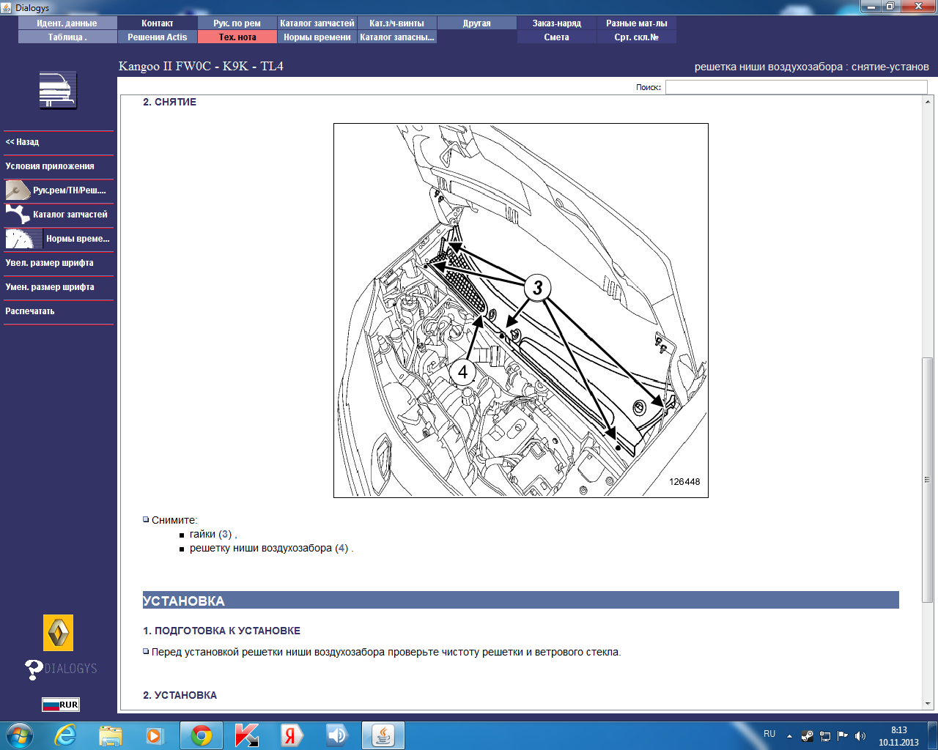This screenshot has height=750, width=938.
Task: Click the Java application taskbar icon
Action: 383,735
